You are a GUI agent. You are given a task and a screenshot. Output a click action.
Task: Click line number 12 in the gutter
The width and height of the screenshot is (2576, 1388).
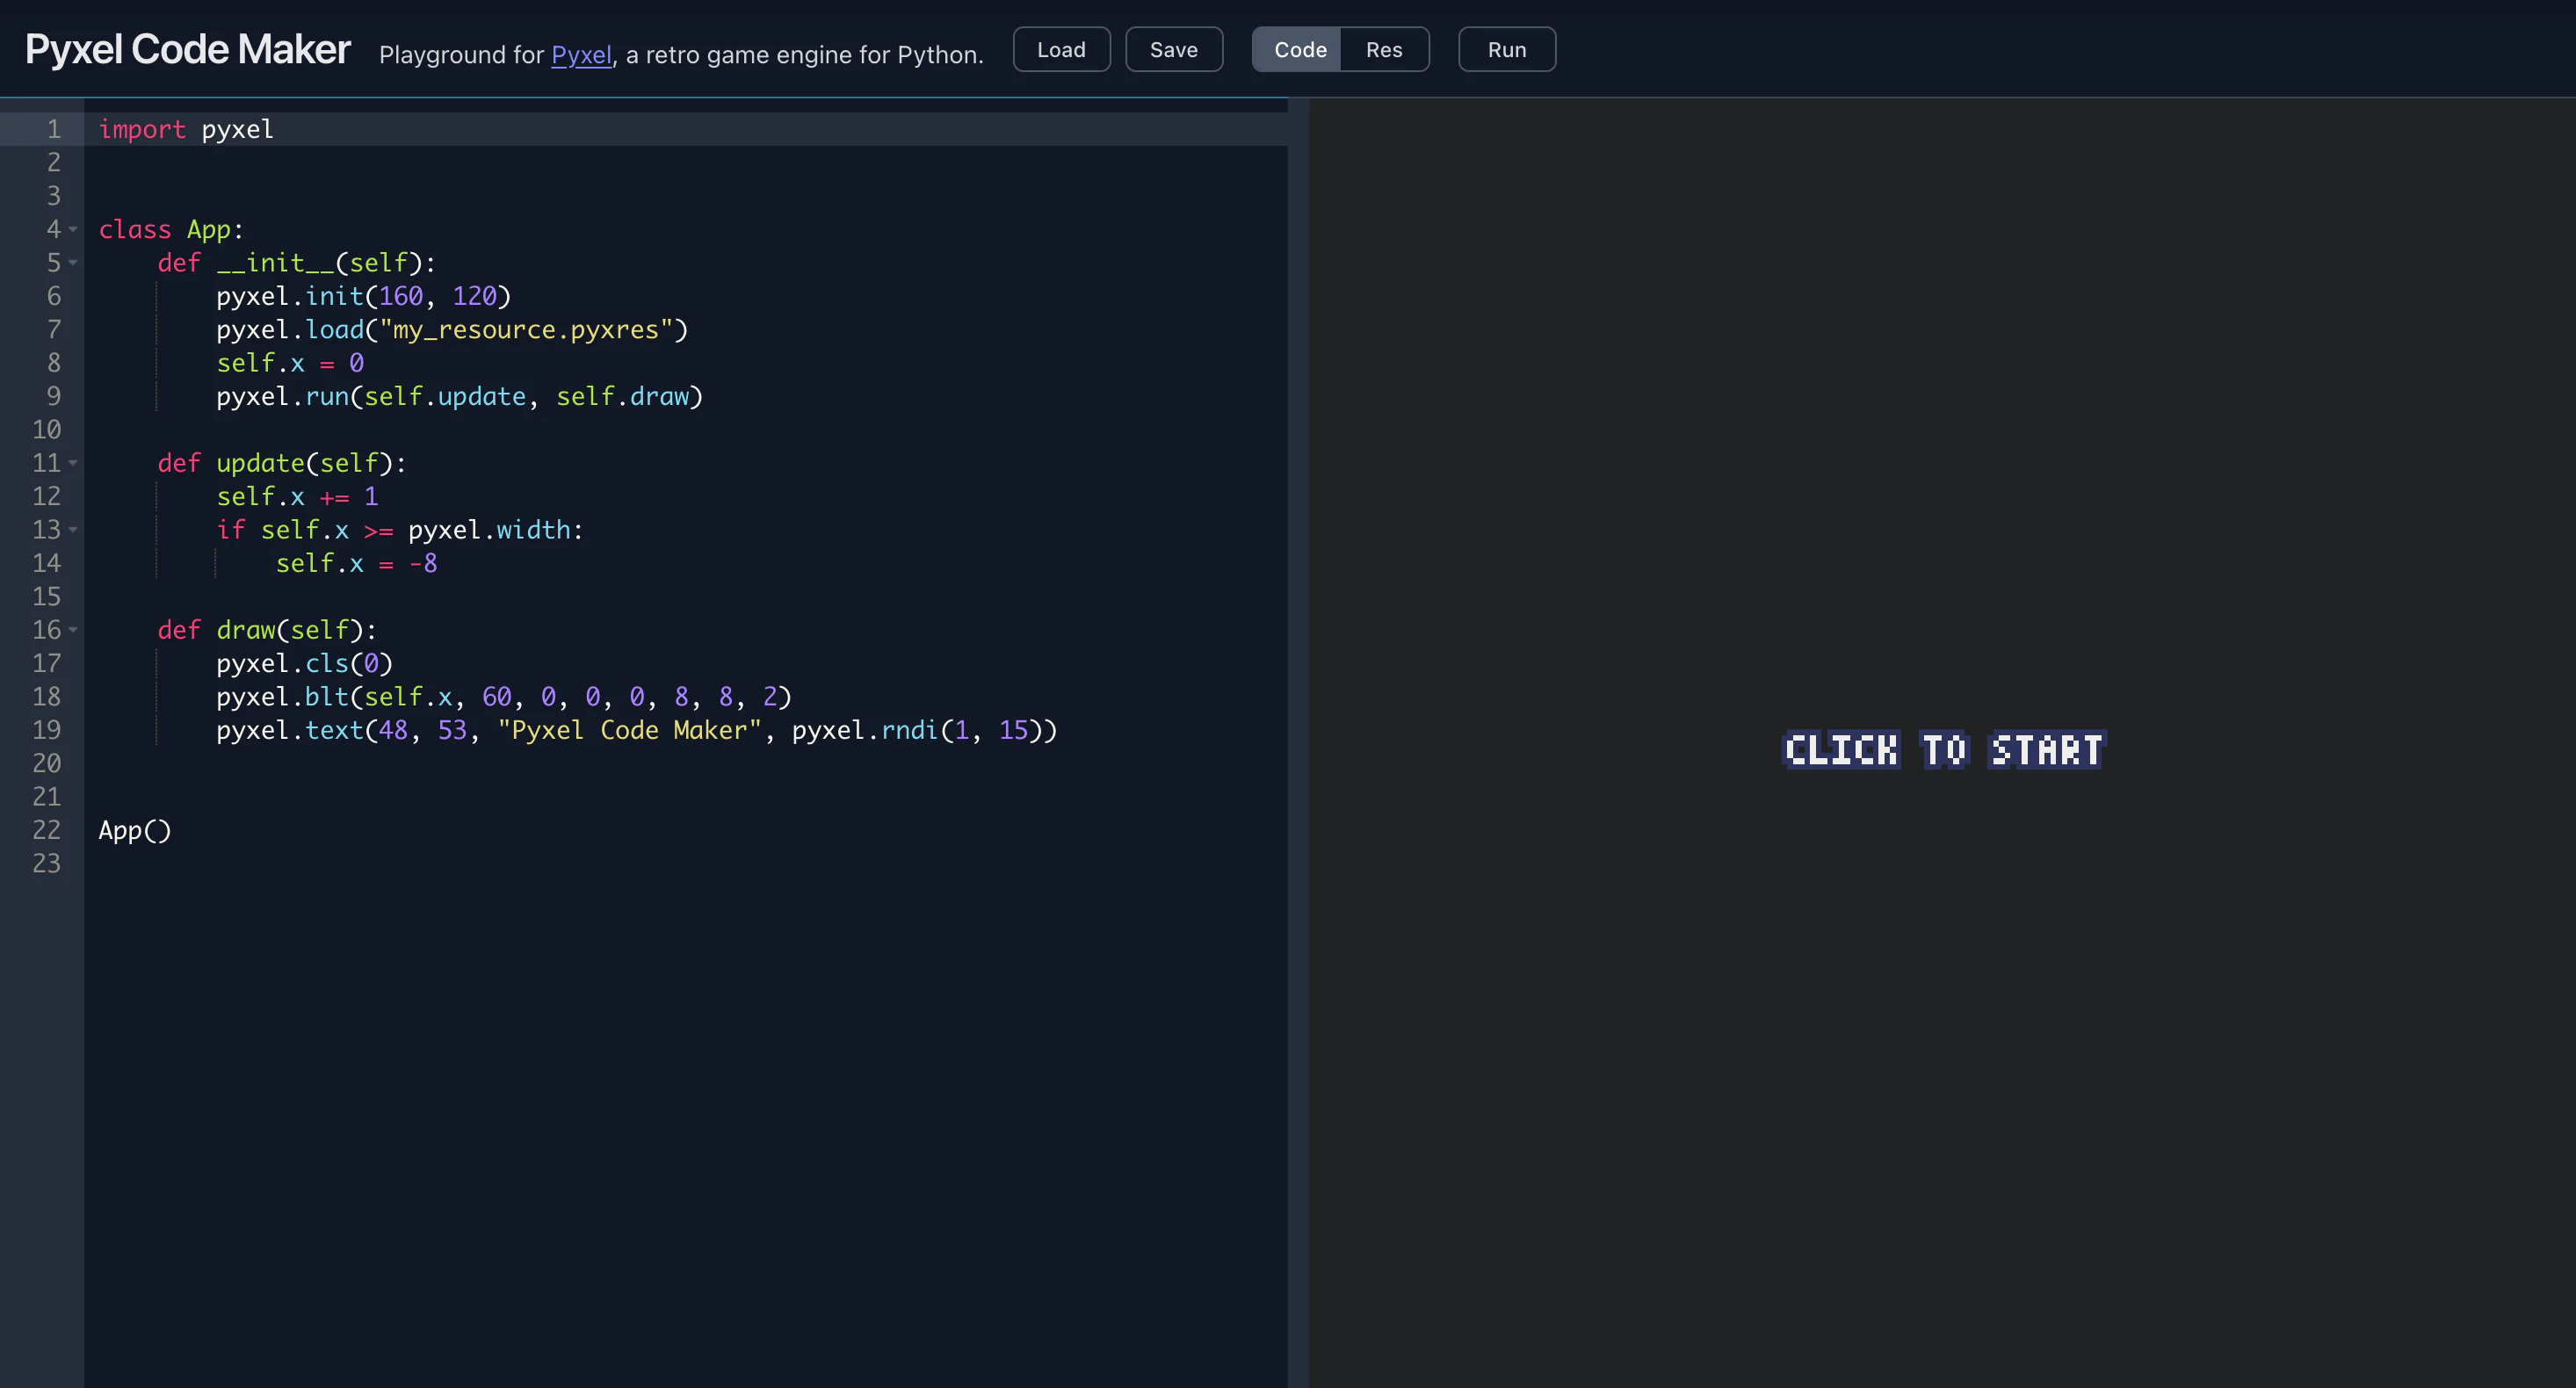(46, 496)
